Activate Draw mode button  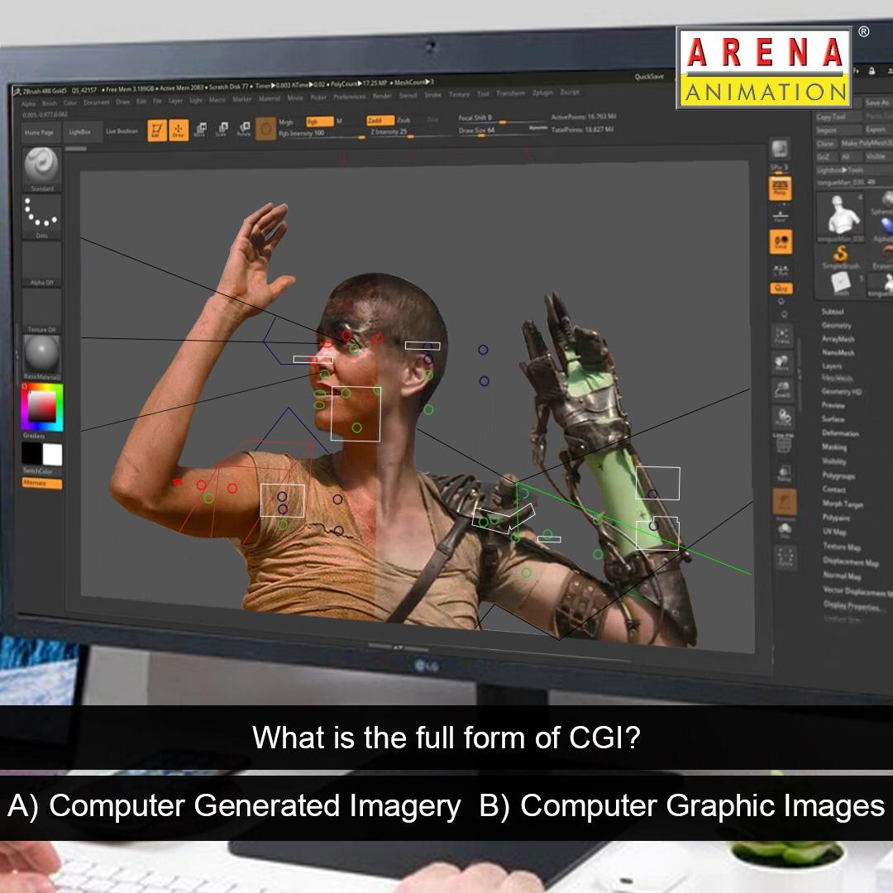(x=179, y=130)
